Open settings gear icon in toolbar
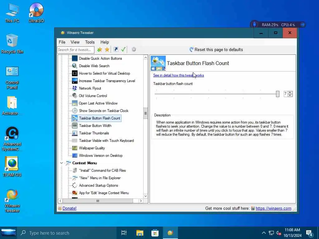The width and height of the screenshot is (319, 239). click(134, 49)
